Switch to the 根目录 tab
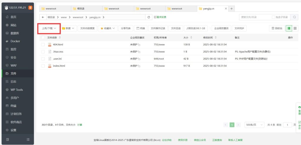This screenshot has height=145, width=301. [x=87, y=9]
